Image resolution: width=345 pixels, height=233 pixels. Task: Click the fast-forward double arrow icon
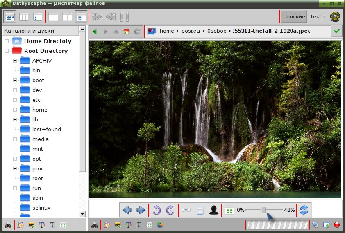tap(97, 17)
